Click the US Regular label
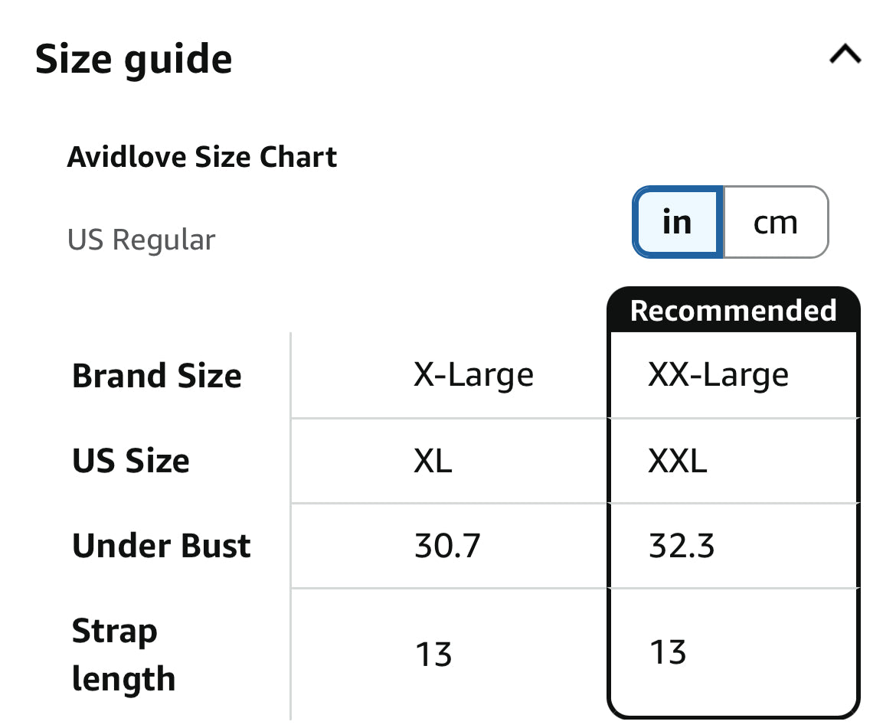The image size is (896, 728). (x=142, y=239)
